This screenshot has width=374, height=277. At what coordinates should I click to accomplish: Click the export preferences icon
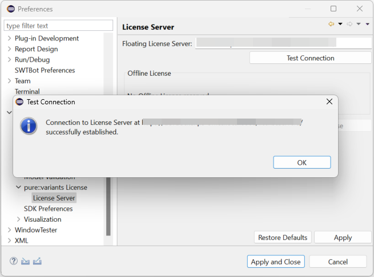tap(38, 261)
